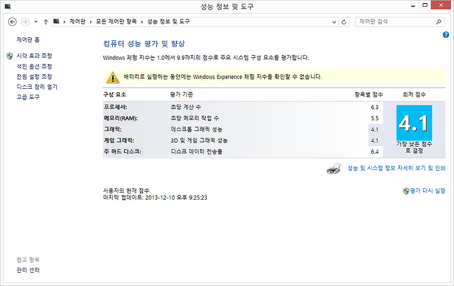Click the magnifier search icon
The width and height of the screenshot is (454, 286).
coord(439,21)
